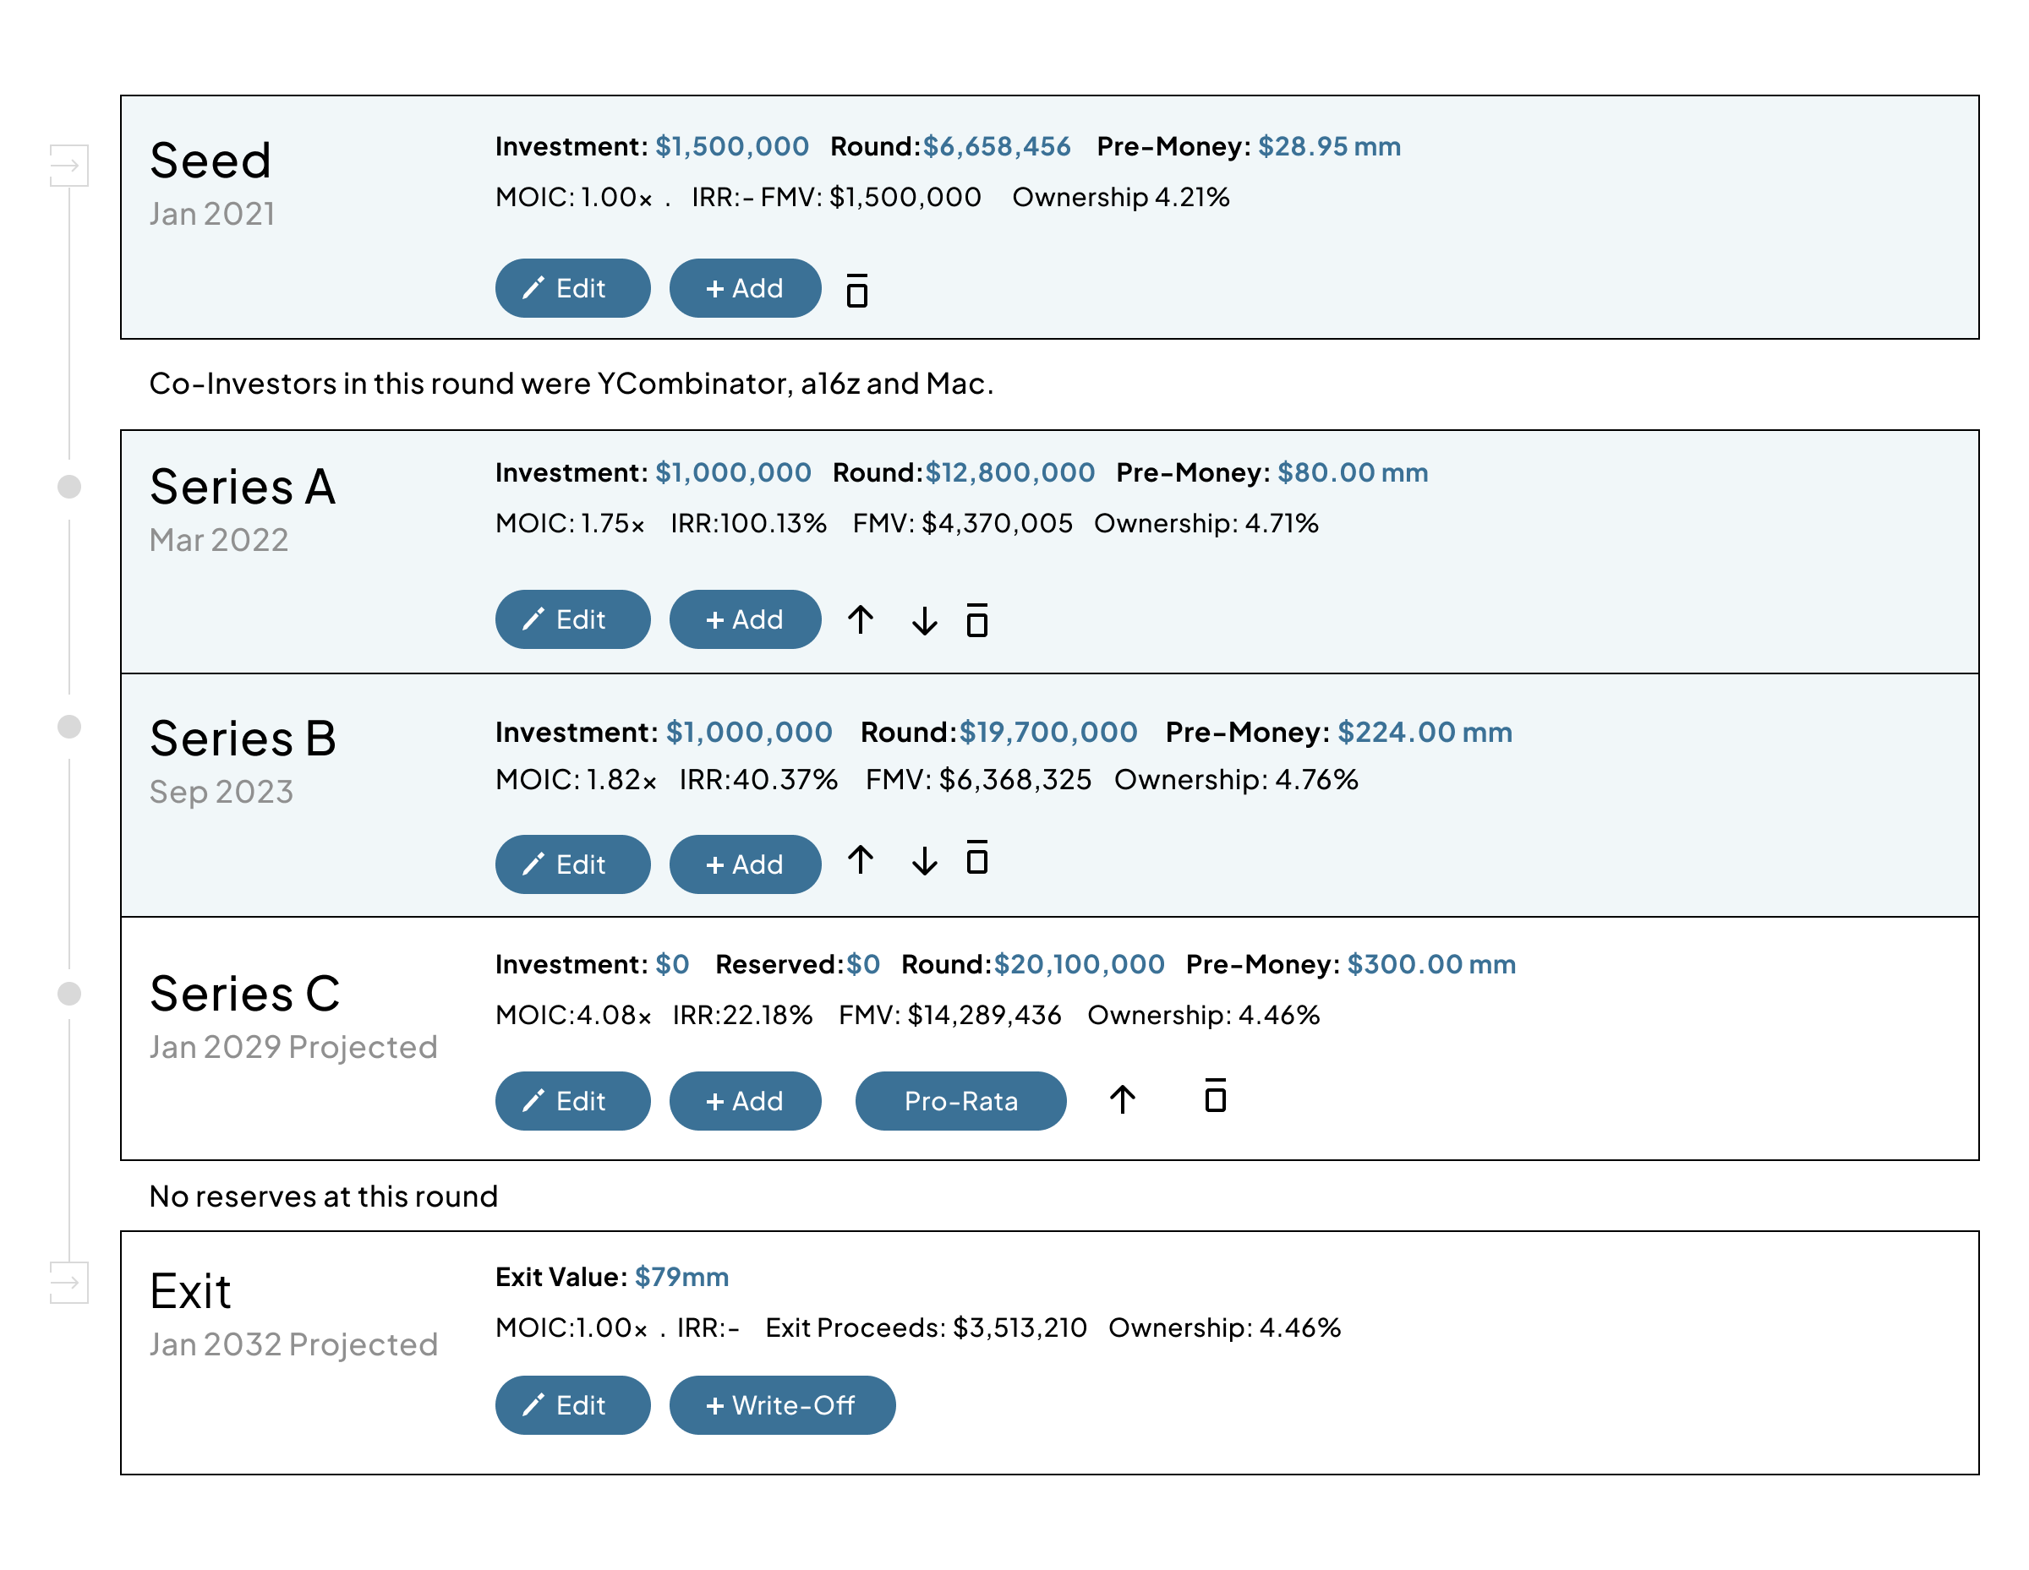The height and width of the screenshot is (1570, 2029).
Task: Move Series A up in the timeline
Action: [861, 619]
